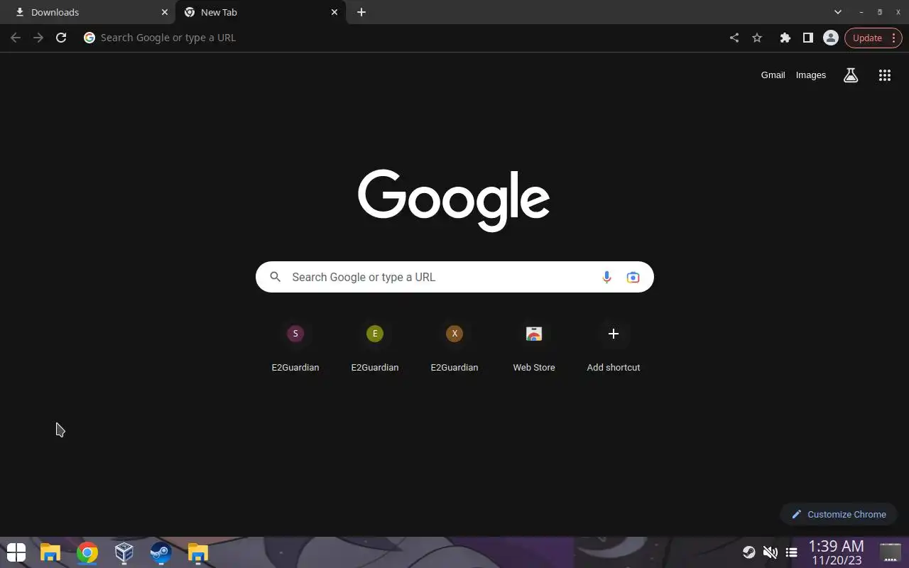
Task: Click Customize Chrome button
Action: 839,514
